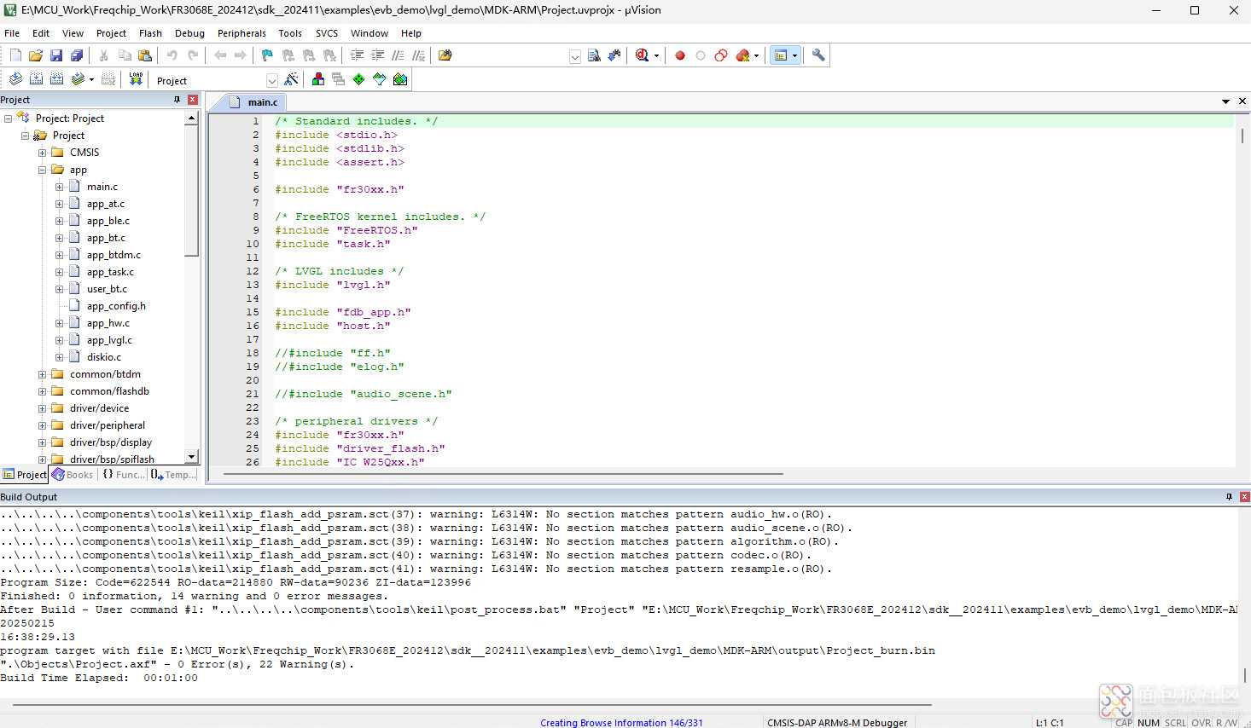Insert or remove breakpoint red dot
Viewport: 1251px width, 728px height.
680,55
